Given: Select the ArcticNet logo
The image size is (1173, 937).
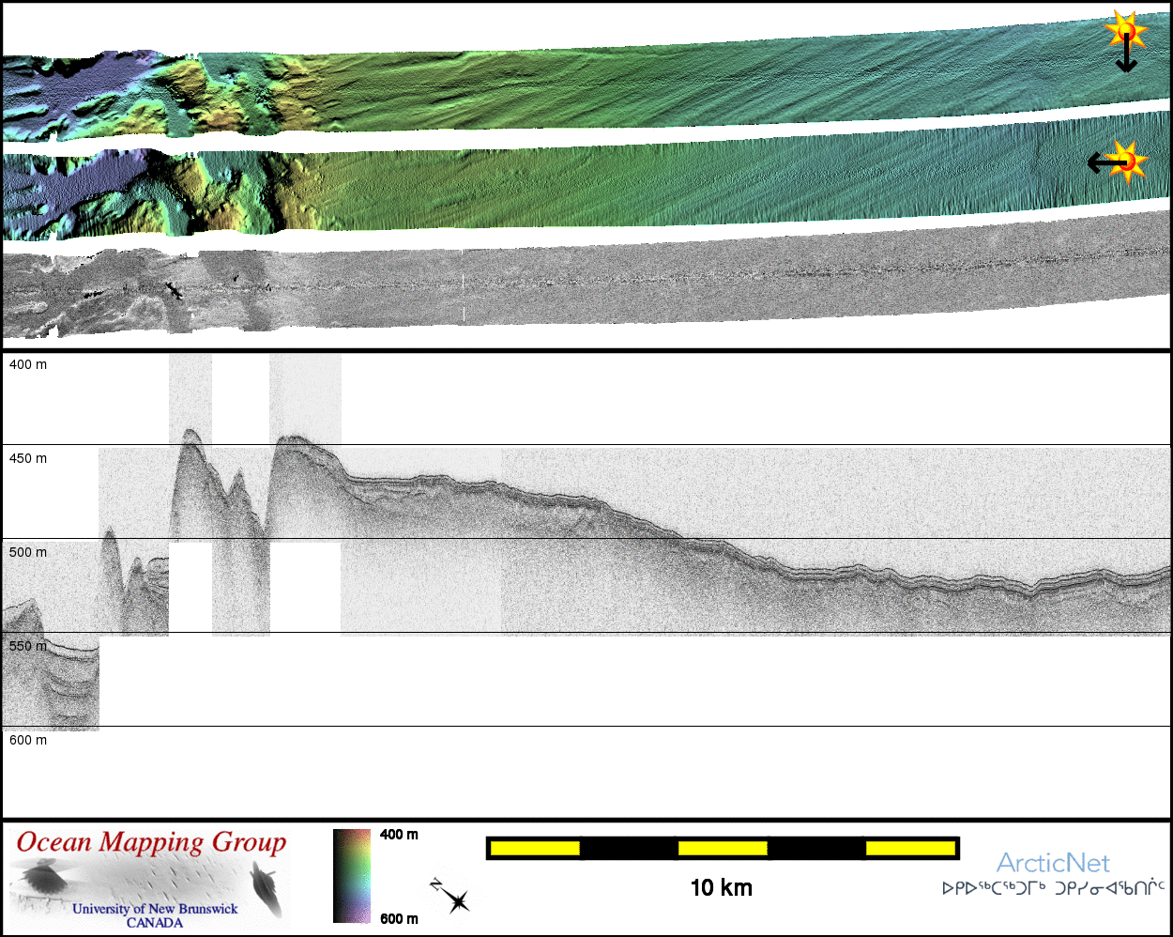Looking at the screenshot, I should coord(1053,863).
